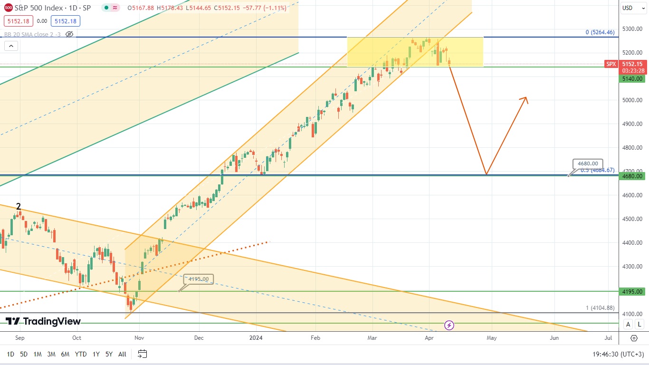Select the YTD time range

click(81, 354)
